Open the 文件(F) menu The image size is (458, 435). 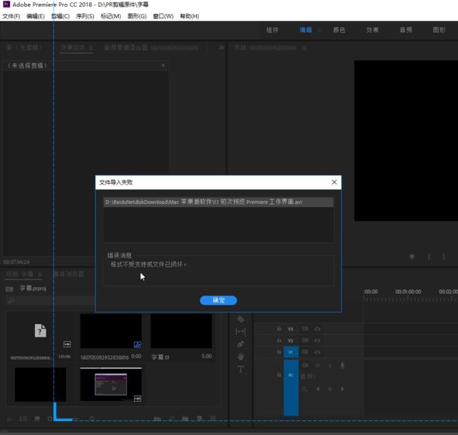click(x=12, y=16)
